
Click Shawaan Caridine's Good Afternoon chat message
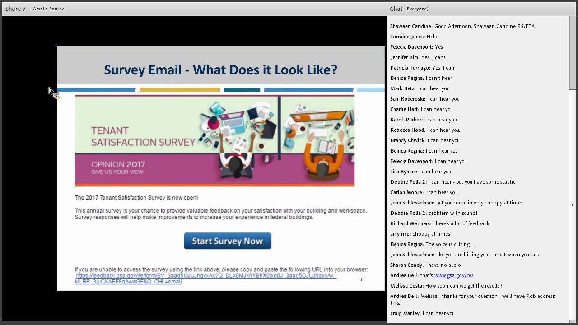point(462,26)
